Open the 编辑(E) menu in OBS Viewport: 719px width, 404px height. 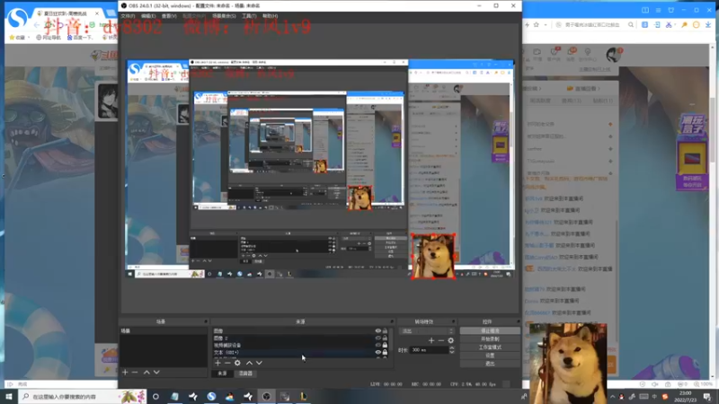pos(148,16)
